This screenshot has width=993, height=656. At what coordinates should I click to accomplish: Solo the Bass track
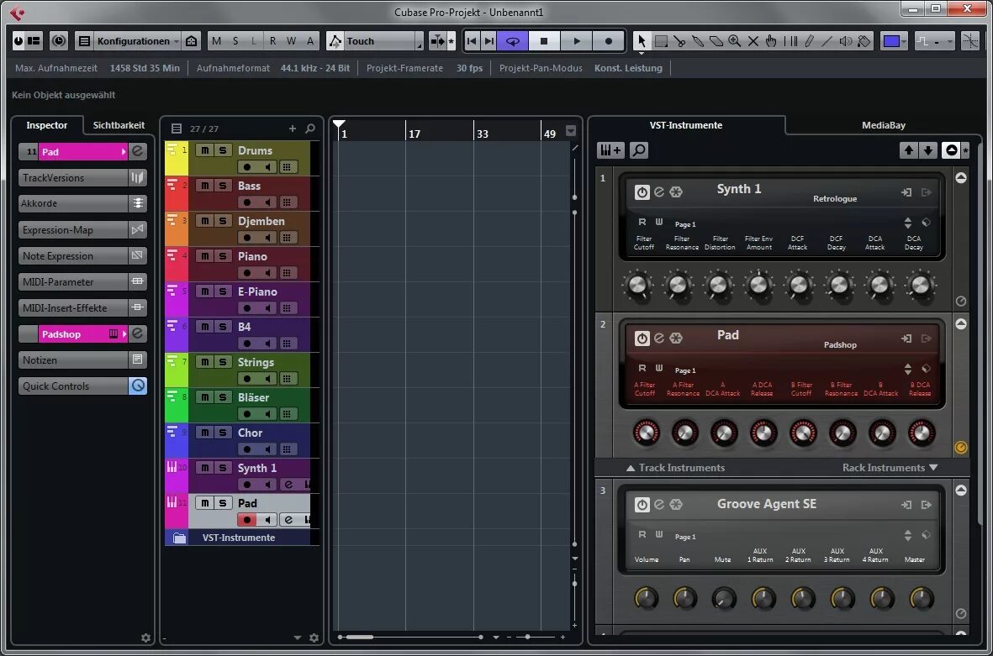coord(222,186)
